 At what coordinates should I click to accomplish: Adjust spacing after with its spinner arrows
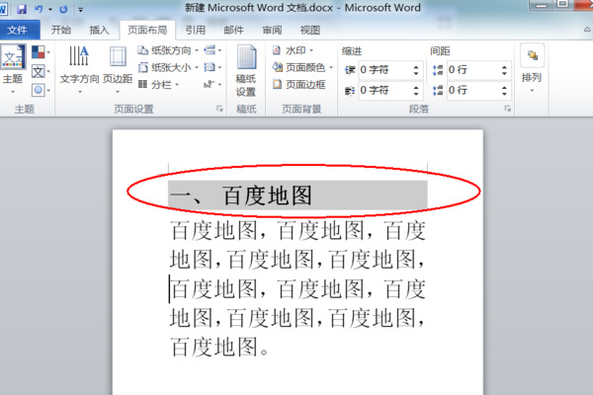pyautogui.click(x=504, y=90)
